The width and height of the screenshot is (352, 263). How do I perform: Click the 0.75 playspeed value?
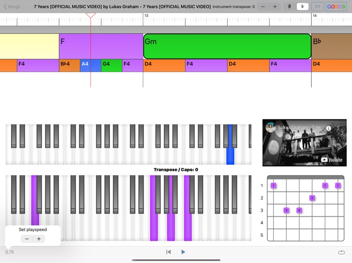(10, 252)
